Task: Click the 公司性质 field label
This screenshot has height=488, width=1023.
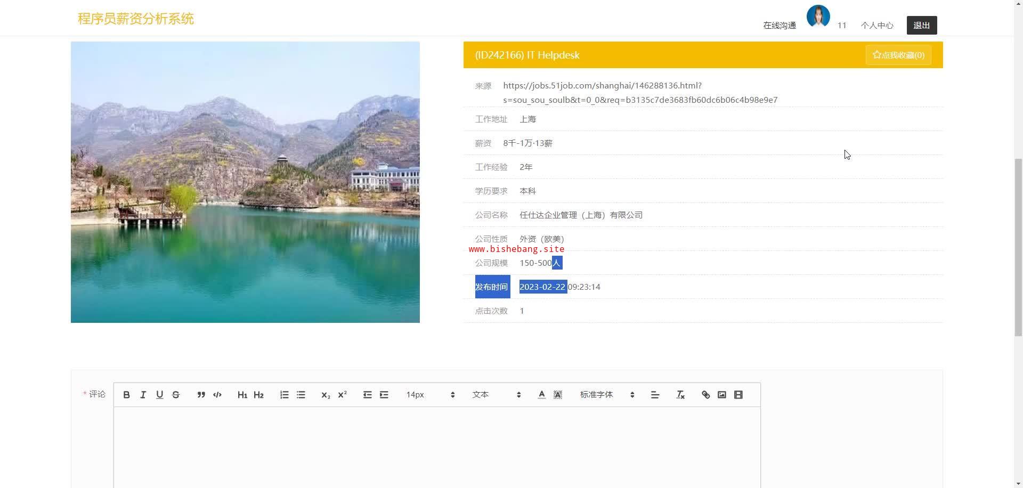Action: (491, 239)
